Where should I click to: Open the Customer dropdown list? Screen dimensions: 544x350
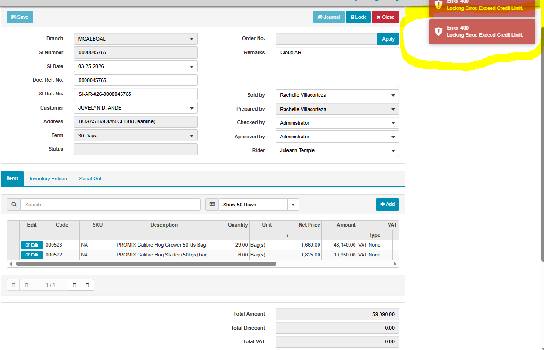pyautogui.click(x=191, y=108)
